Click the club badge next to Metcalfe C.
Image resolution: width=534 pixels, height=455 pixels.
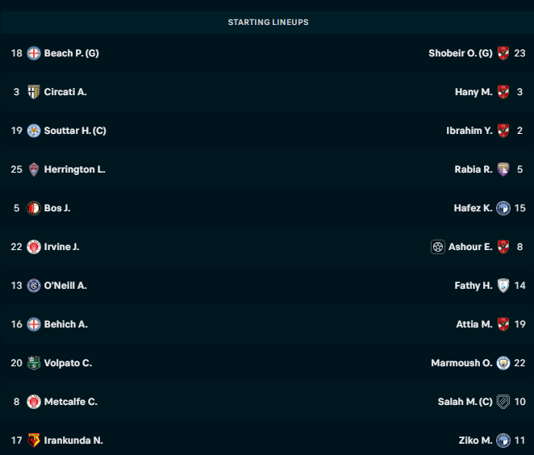[34, 402]
